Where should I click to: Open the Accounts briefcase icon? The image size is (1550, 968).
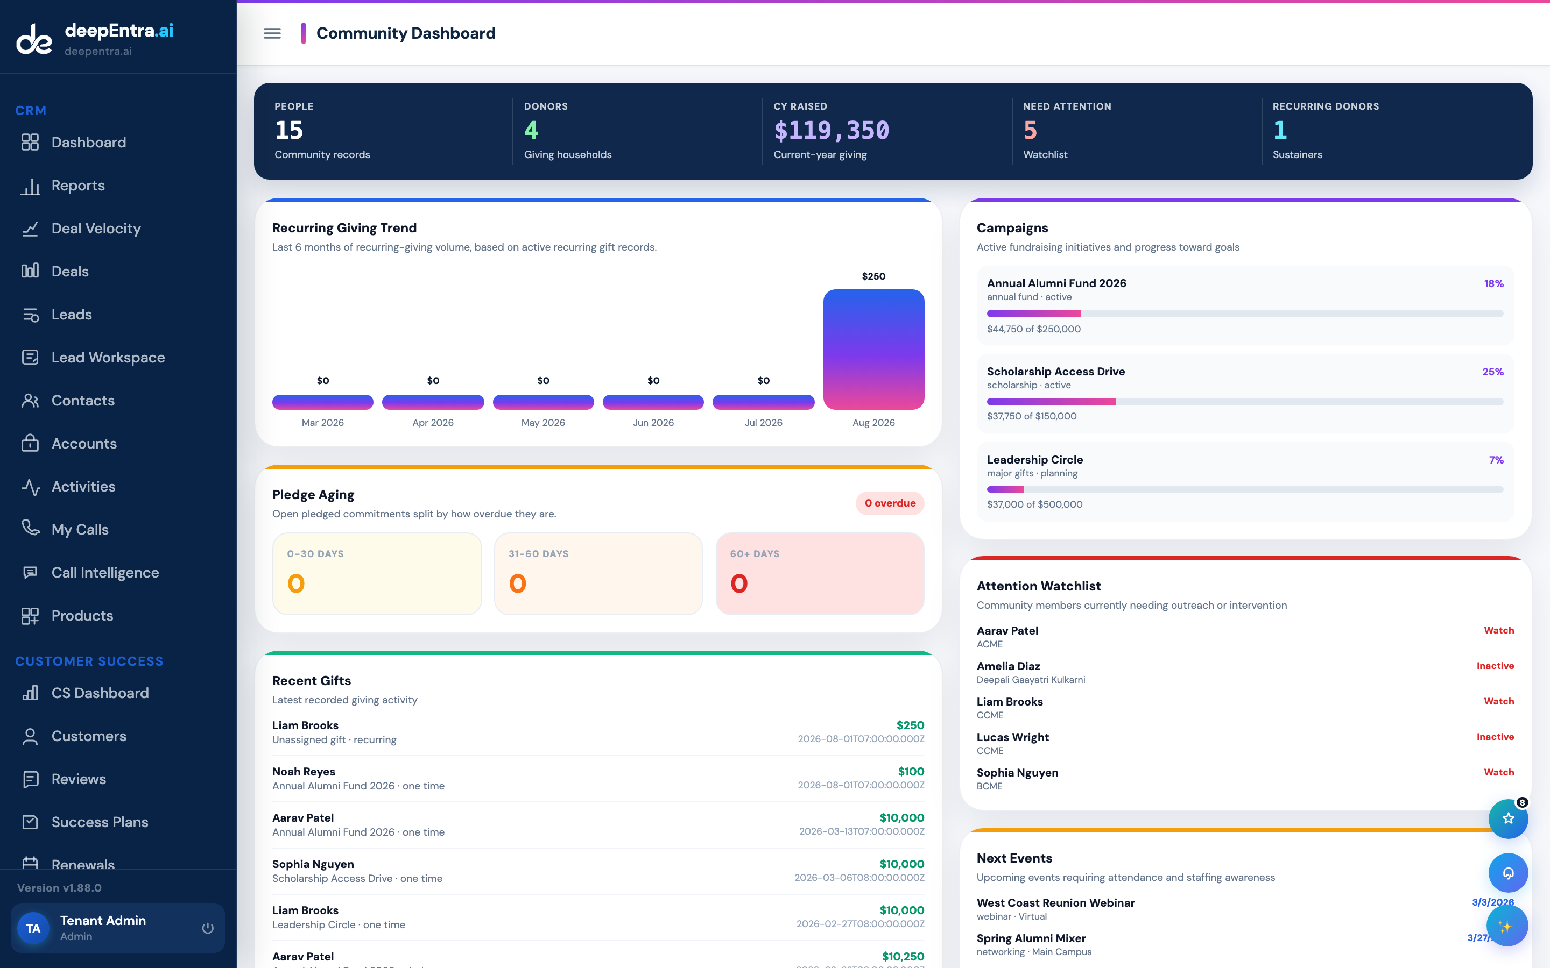click(x=30, y=444)
